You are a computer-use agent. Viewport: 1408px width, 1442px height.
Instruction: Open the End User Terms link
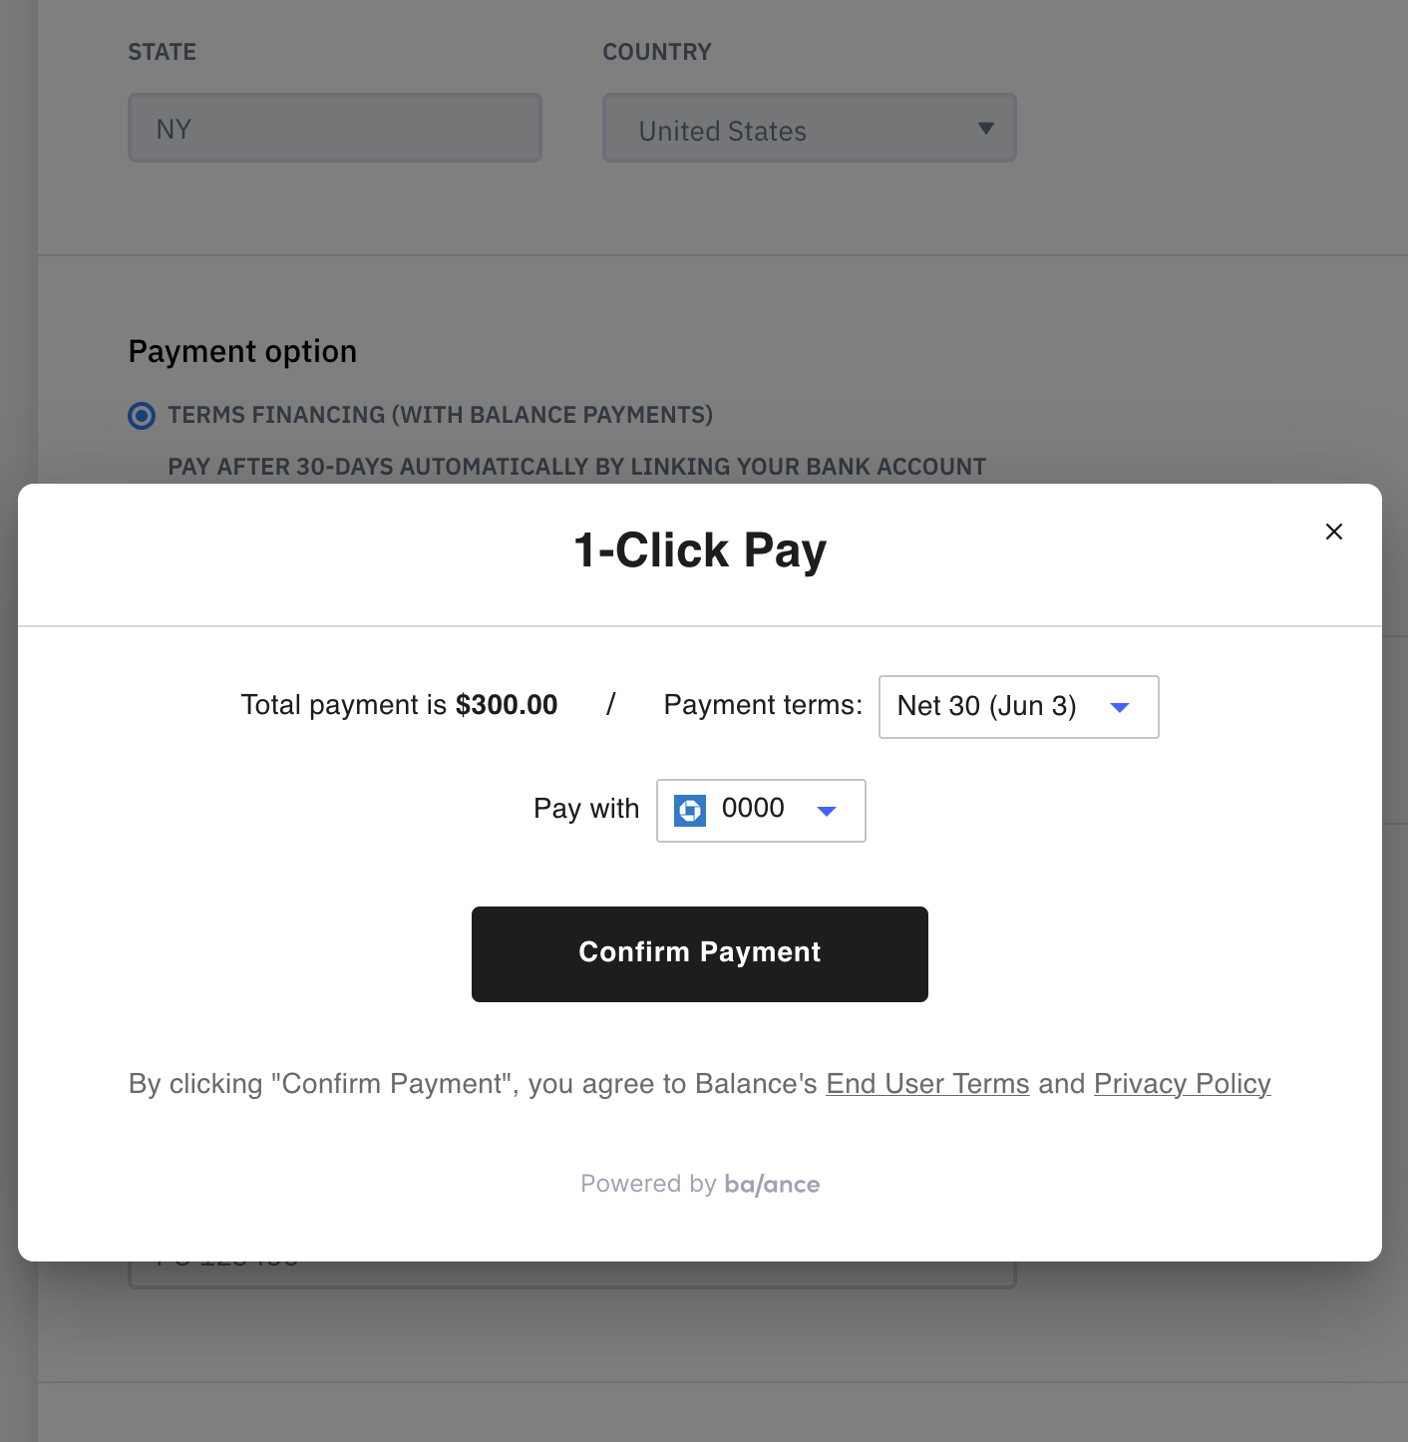(x=927, y=1084)
